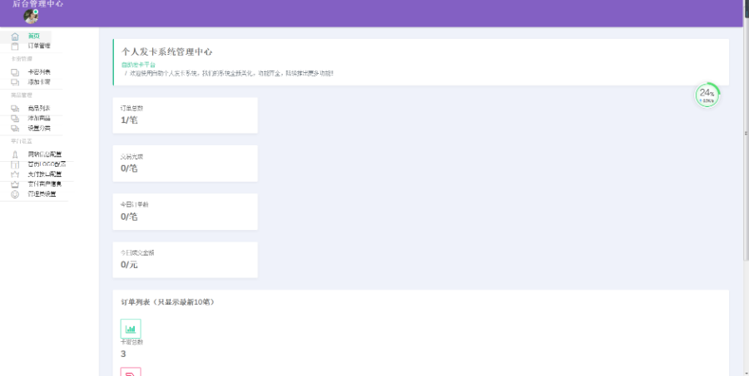Click the icon beside 卡密列表
Image resolution: width=749 pixels, height=376 pixels.
pyautogui.click(x=15, y=72)
